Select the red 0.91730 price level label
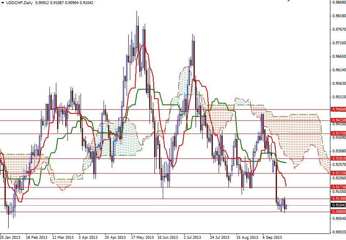This screenshot has height=240, width=346. coord(338,187)
